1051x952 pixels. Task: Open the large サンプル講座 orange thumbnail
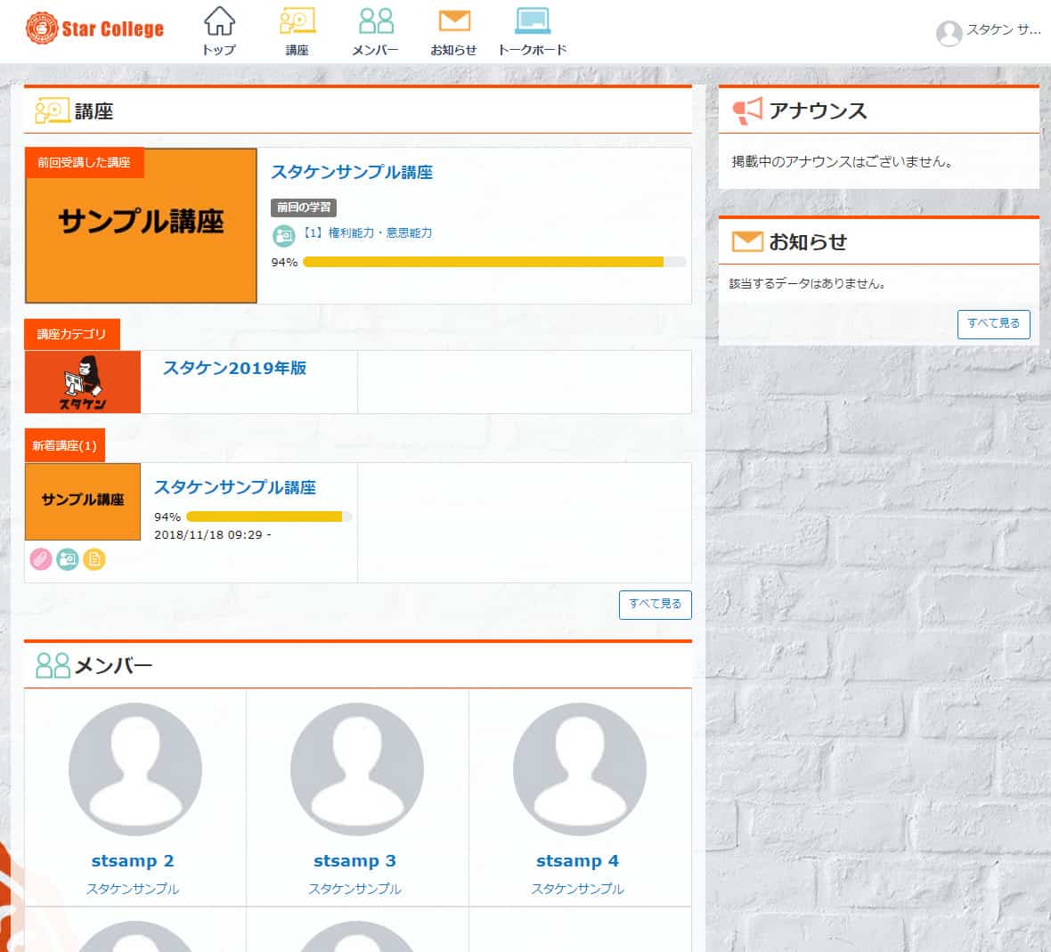(142, 226)
